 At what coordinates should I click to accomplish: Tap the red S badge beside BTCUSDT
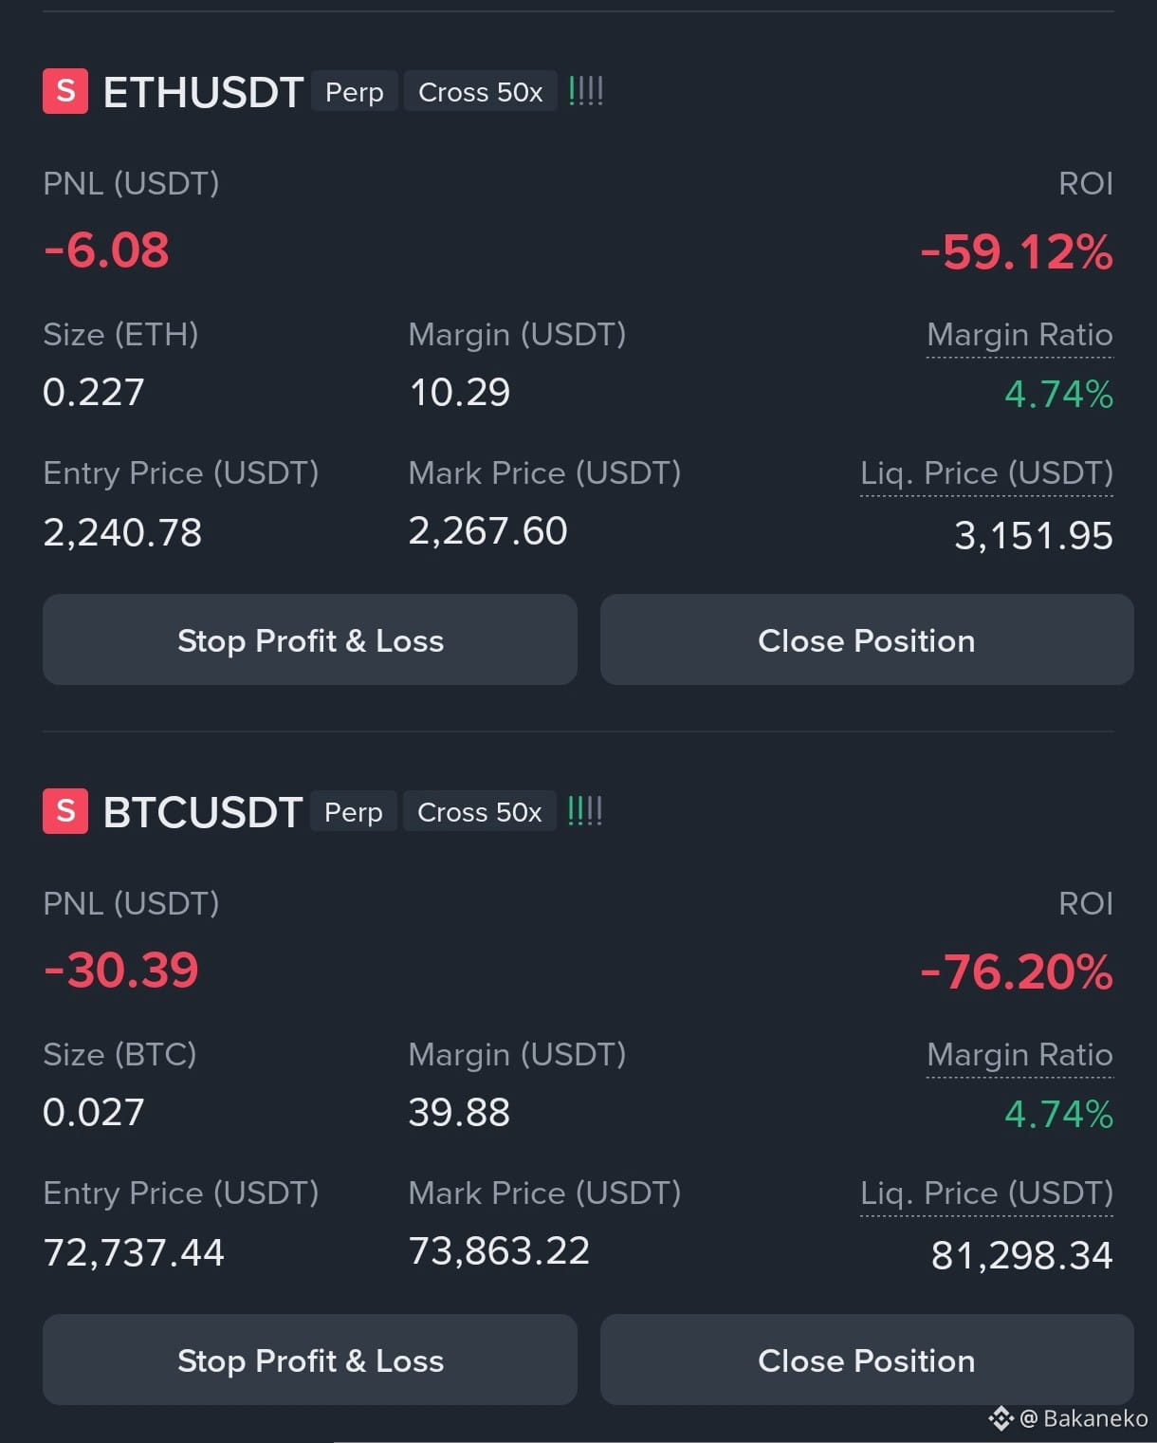click(x=65, y=811)
